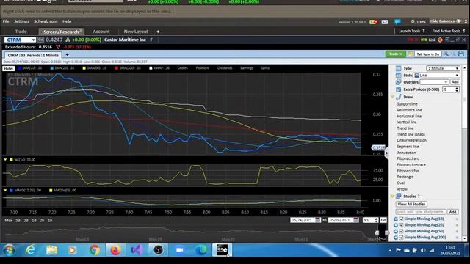The width and height of the screenshot is (470, 264).
Task: Uncheck the Simple Moving Avg(20) study
Action: click(402, 225)
